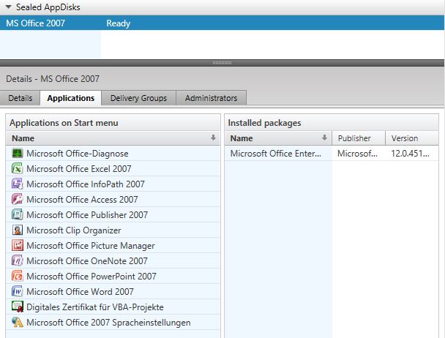Screen dimensions: 445x338
Task: Click the Microsoft Office OneNote 2007 icon
Action: (18, 261)
